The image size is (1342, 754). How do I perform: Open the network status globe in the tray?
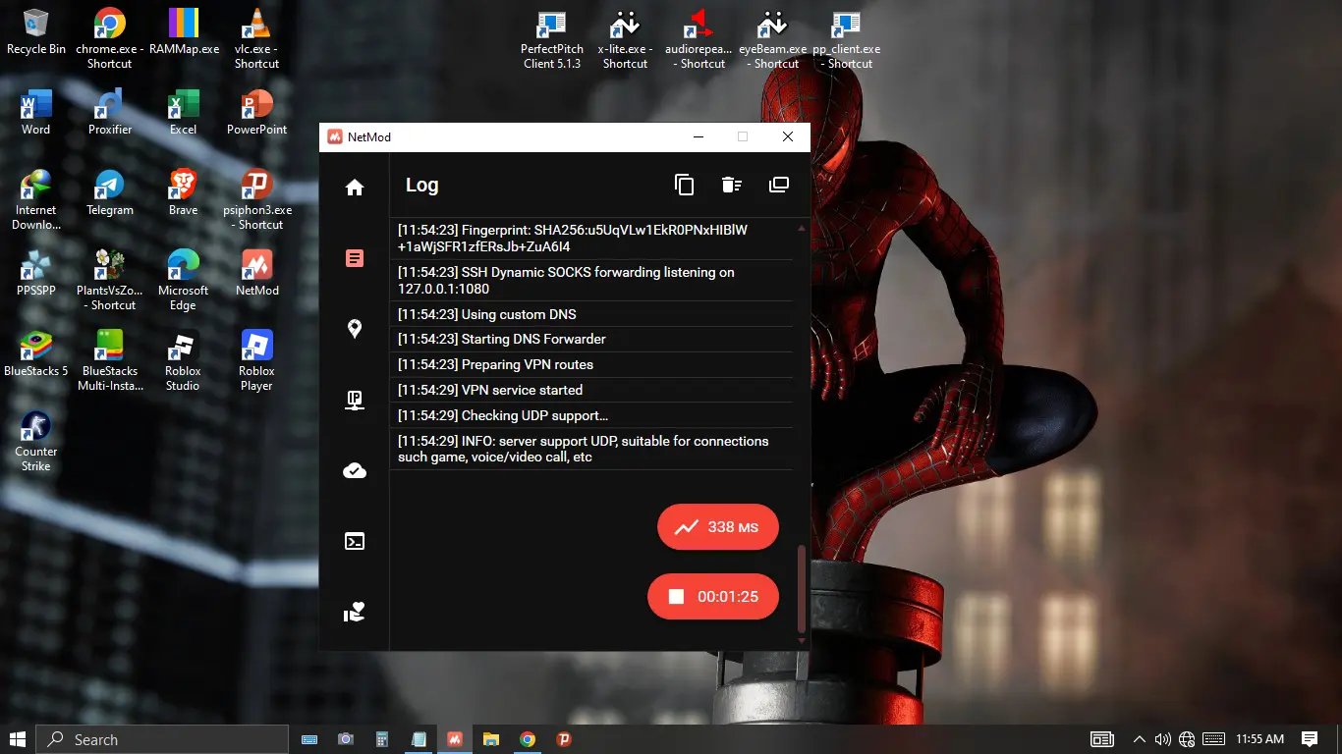coord(1187,739)
